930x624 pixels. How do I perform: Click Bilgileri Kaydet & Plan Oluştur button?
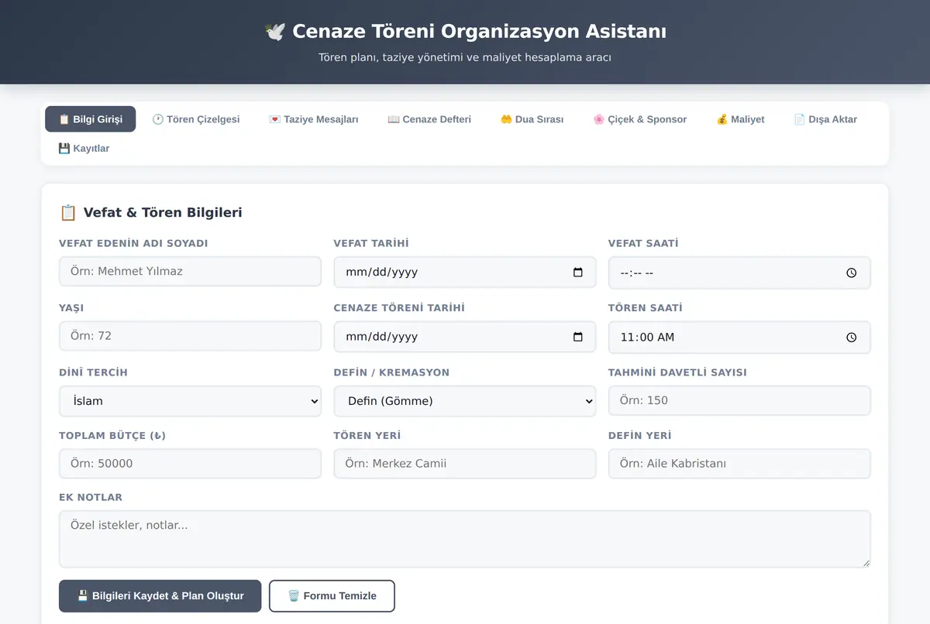[x=160, y=596]
